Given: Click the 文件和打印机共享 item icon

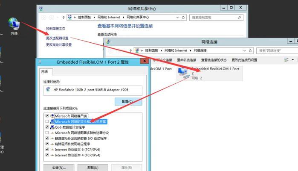Looking at the screenshot, I should pos(52,121).
